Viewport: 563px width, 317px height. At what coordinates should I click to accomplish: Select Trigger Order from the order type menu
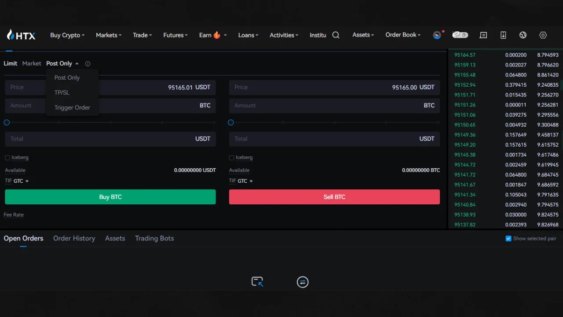(x=72, y=107)
